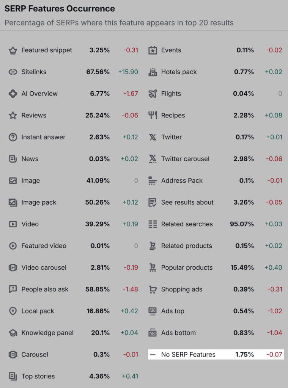Click the Ads top icon
The image size is (288, 388).
(x=152, y=311)
